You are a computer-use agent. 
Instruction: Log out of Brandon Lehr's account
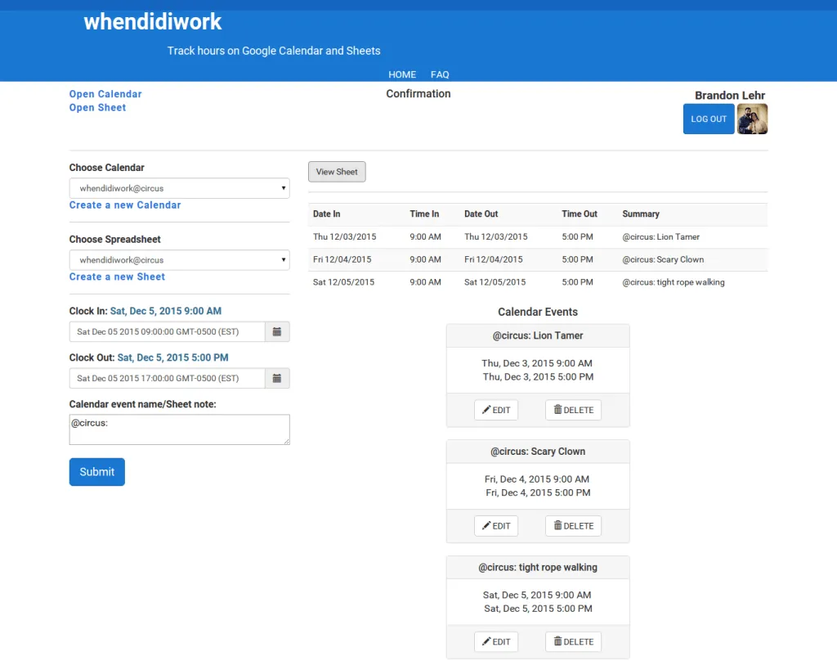pos(709,119)
